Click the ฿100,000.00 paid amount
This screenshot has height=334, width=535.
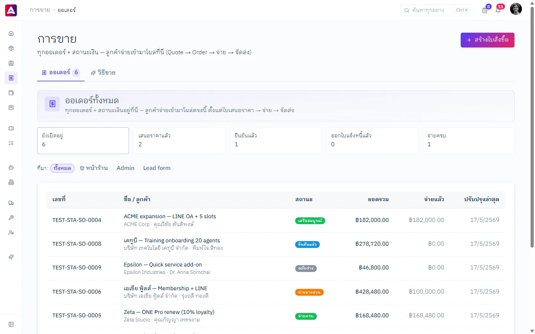tap(427, 292)
